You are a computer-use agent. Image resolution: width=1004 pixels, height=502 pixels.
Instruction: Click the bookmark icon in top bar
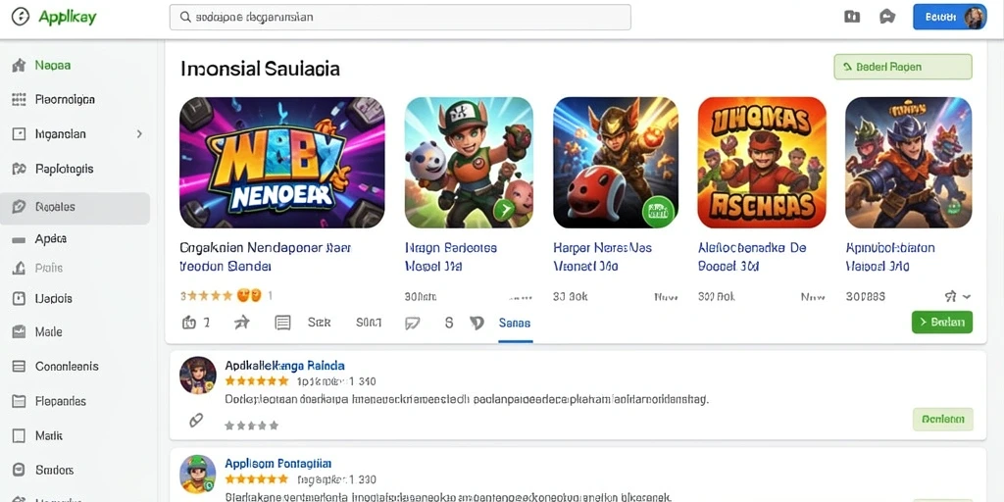click(x=852, y=18)
